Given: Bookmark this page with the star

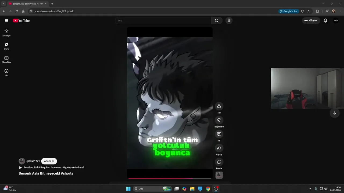Looking at the screenshot, I should 309,11.
